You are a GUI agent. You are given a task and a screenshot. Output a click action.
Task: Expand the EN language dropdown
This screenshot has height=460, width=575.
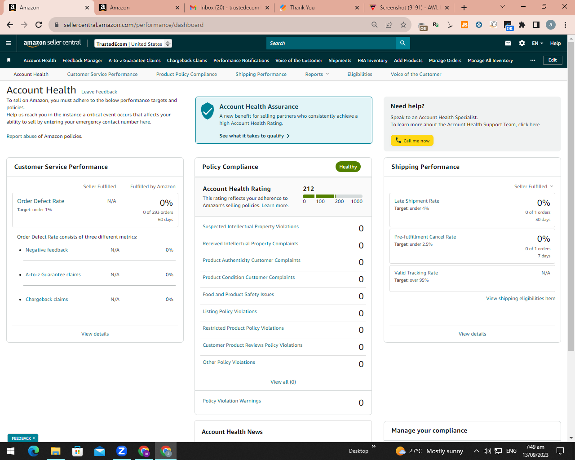537,43
